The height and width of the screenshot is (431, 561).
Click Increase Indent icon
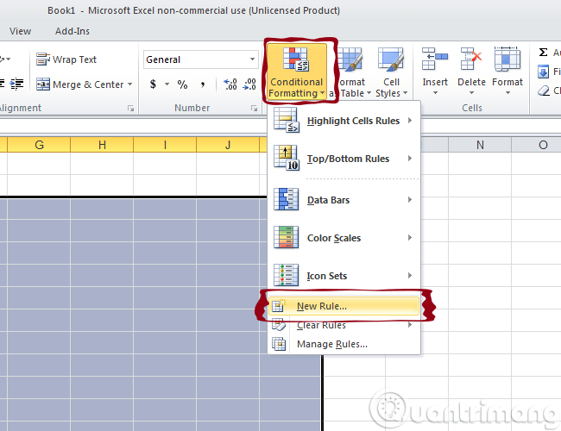point(16,84)
